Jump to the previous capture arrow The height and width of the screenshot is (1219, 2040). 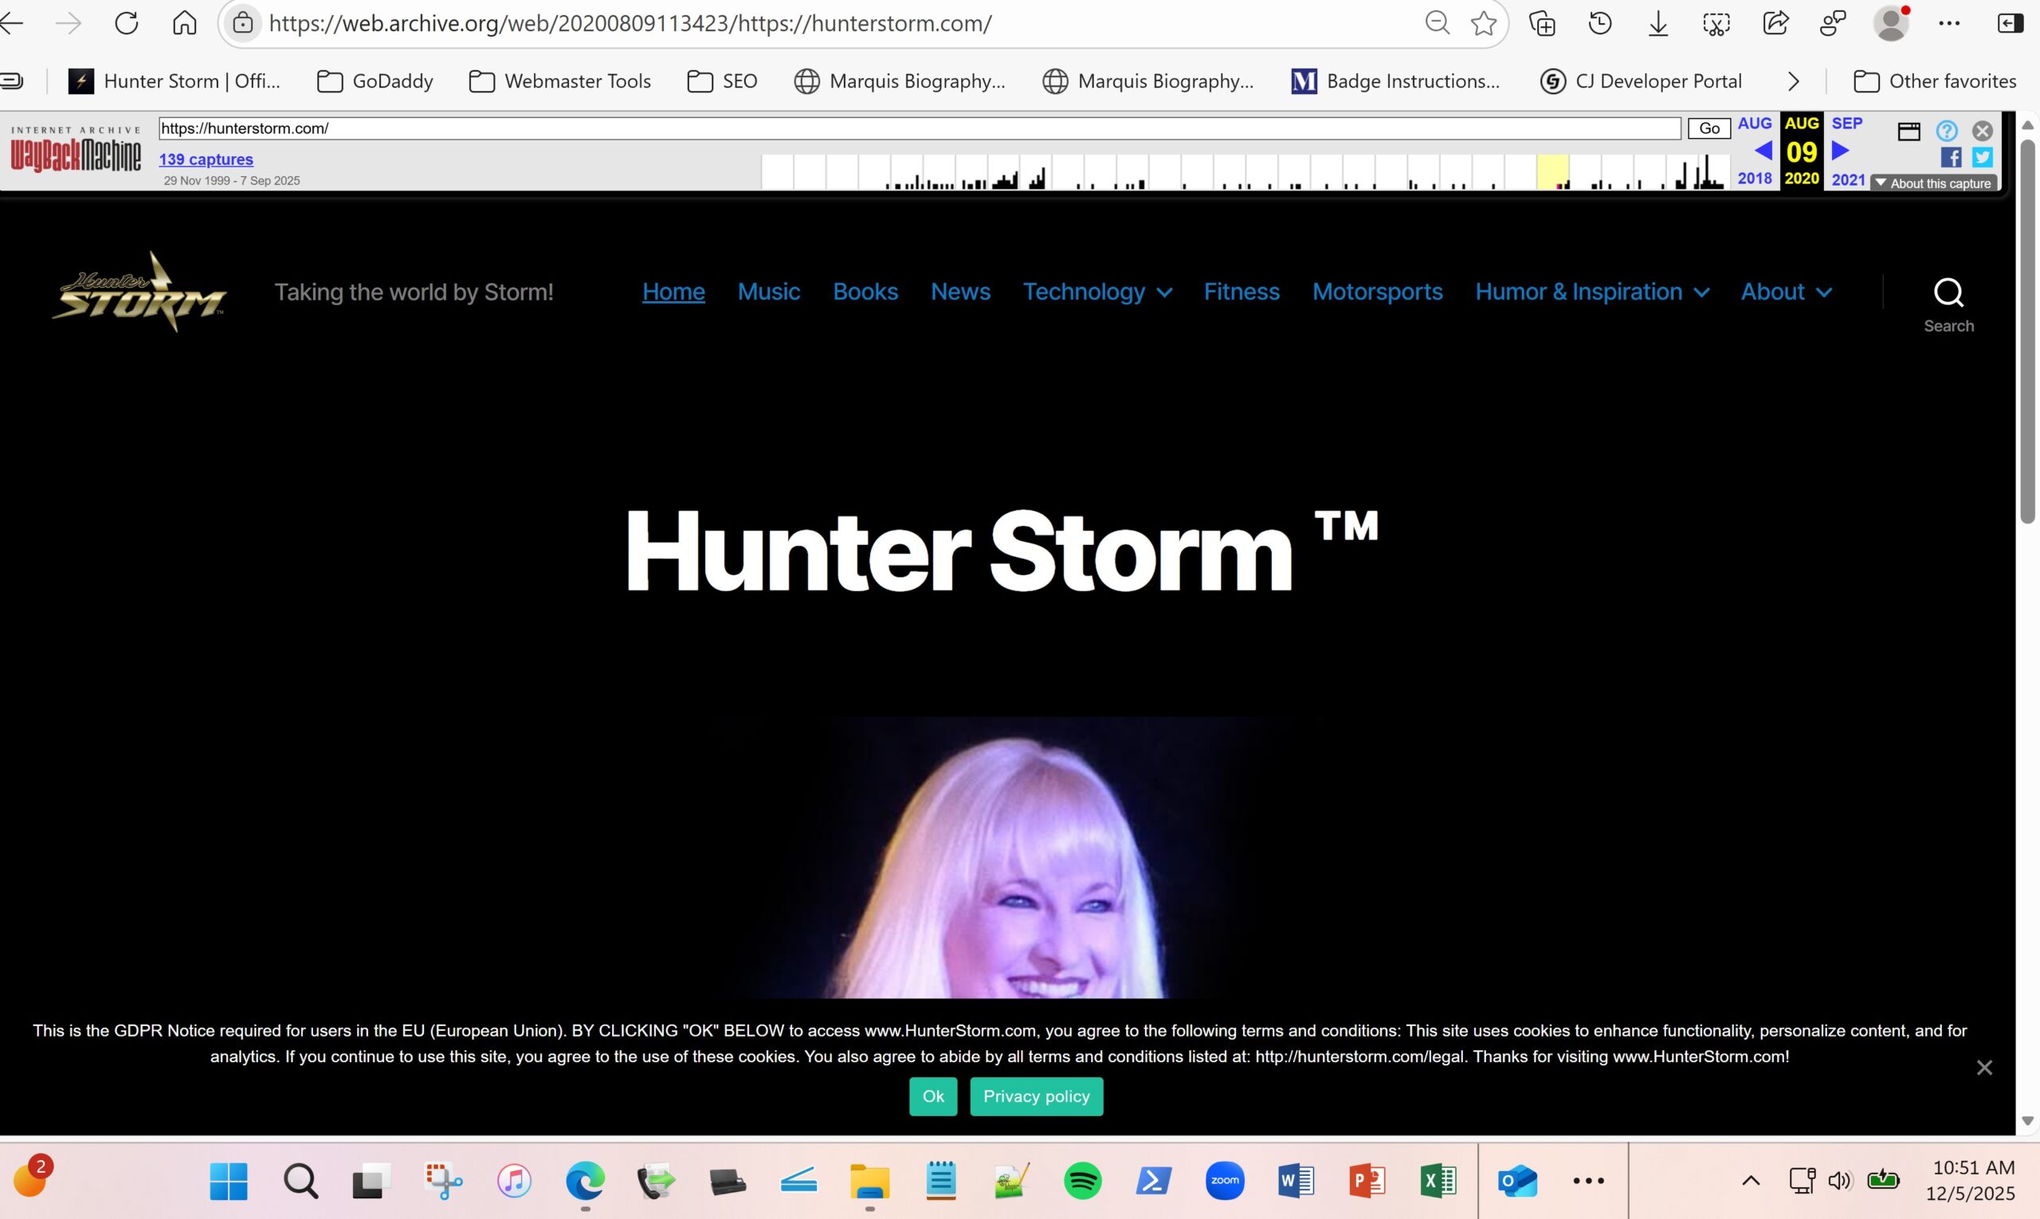click(x=1763, y=151)
